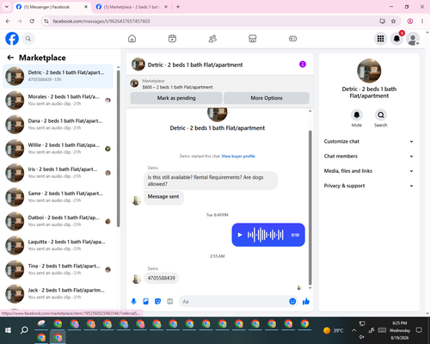
Task: Open Morales conversation in chat list
Action: click(58, 100)
